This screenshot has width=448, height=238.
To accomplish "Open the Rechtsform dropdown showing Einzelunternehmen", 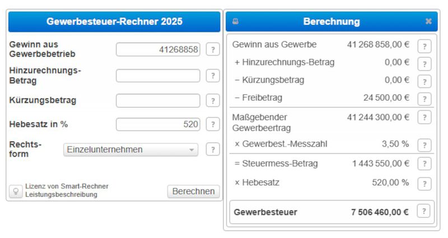I will [x=130, y=150].
